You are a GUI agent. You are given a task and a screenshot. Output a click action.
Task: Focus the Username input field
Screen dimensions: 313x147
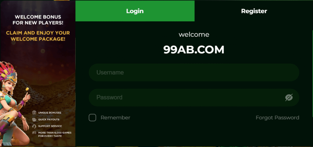(x=194, y=72)
